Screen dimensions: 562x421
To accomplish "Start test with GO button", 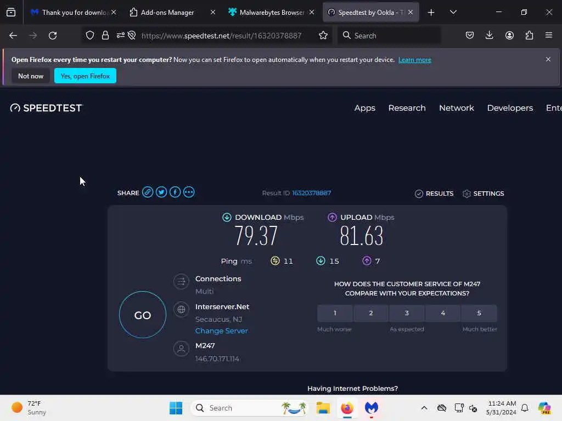I will coord(143,315).
